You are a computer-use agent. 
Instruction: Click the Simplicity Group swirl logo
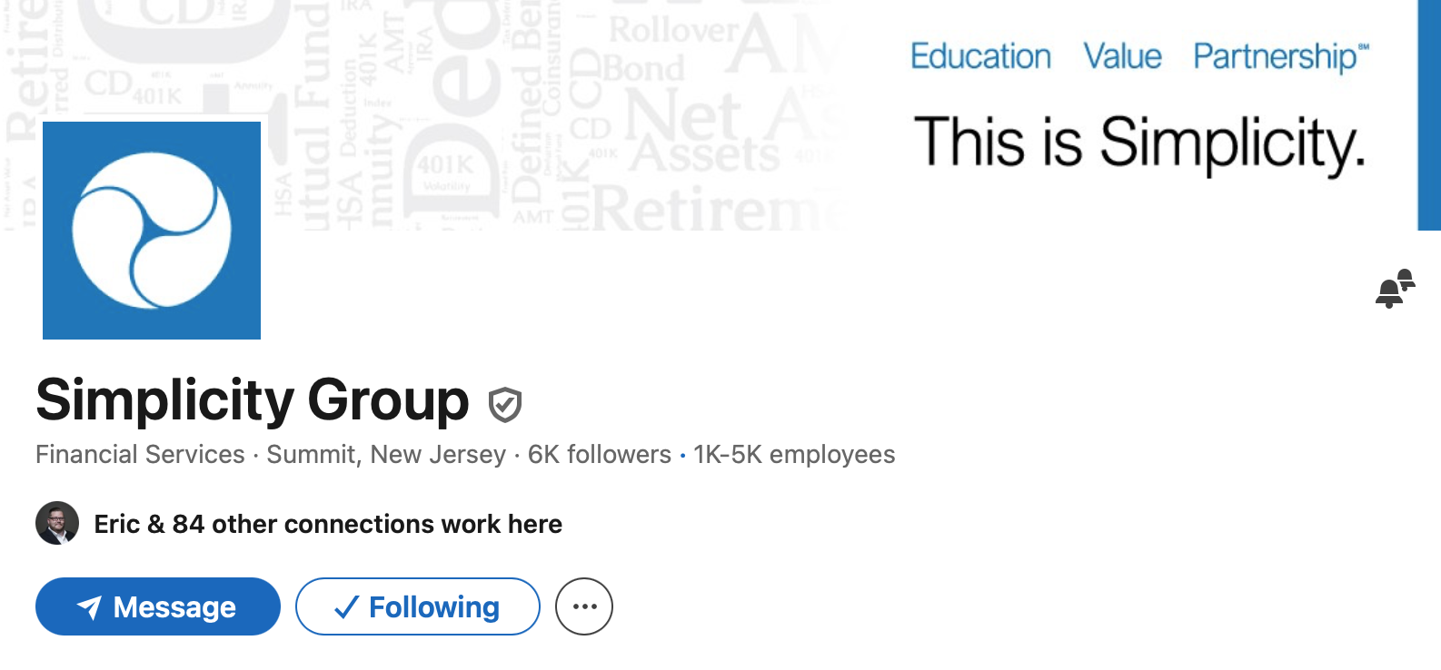152,231
